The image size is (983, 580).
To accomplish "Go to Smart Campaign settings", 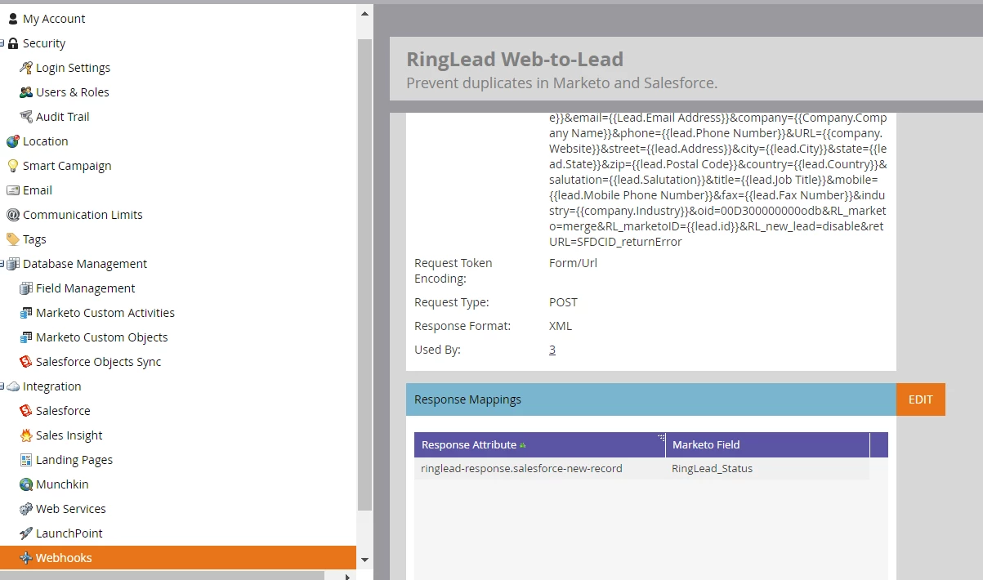I will (67, 166).
